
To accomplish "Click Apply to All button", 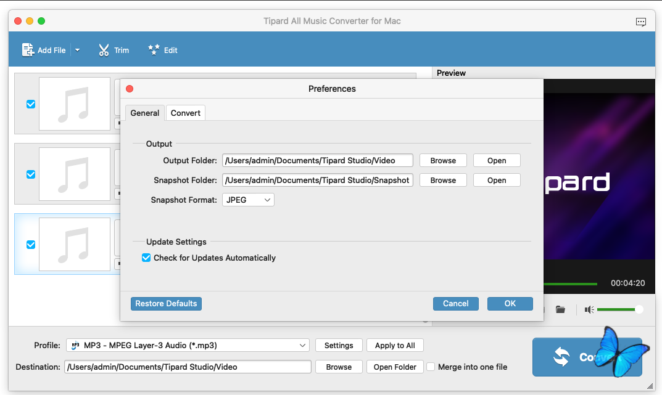I will pos(395,345).
